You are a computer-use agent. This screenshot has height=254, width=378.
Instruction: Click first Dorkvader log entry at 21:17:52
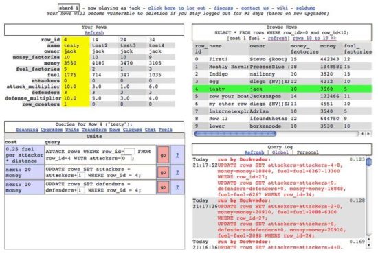click(278, 176)
